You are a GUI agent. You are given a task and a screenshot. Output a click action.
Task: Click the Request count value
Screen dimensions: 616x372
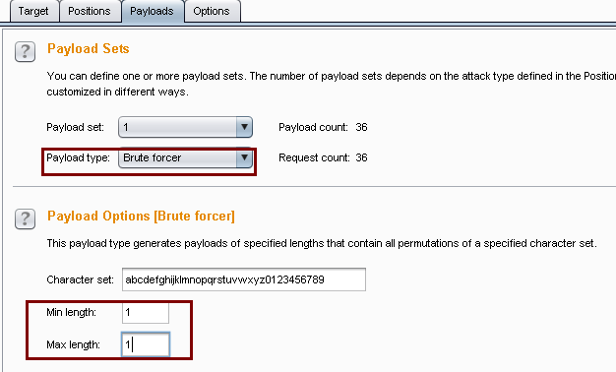coord(361,157)
